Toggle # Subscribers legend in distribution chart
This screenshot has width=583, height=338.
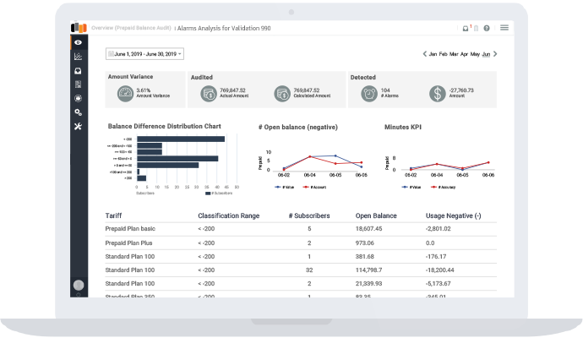219,194
